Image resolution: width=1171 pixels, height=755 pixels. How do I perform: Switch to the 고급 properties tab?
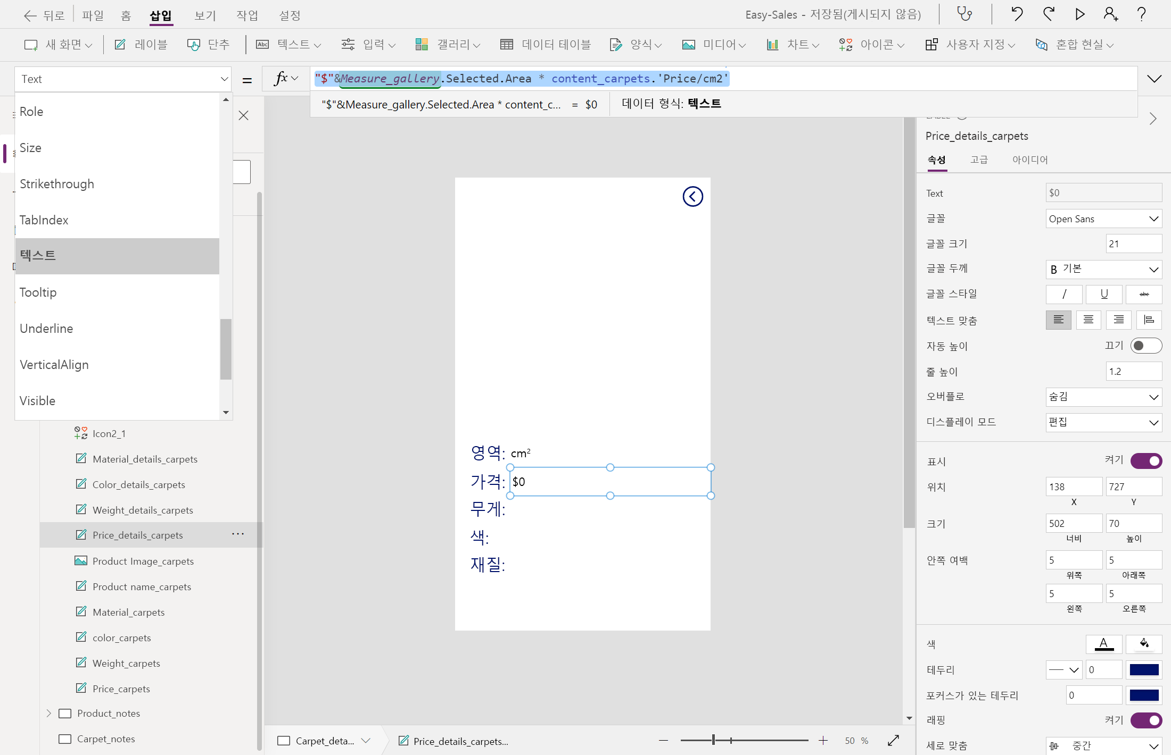tap(979, 160)
